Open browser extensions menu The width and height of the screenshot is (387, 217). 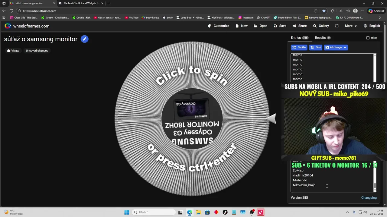pyautogui.click(x=333, y=11)
